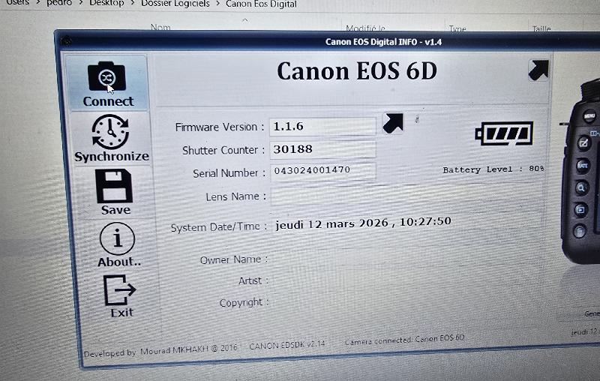Click the Synchronize clock icon
The height and width of the screenshot is (381, 600).
pos(110,132)
